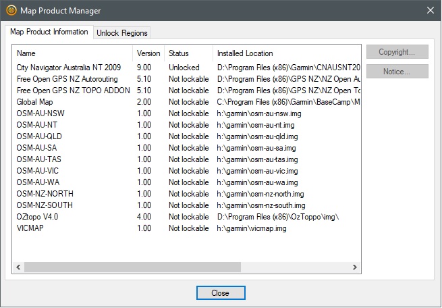Image resolution: width=442 pixels, height=308 pixels.
Task: Click the Installed Location column header
Action: point(287,53)
